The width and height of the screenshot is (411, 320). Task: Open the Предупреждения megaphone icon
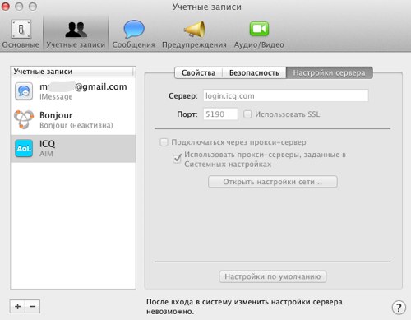pos(194,30)
